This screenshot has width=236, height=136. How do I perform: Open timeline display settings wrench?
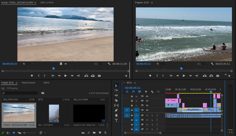click(152, 92)
